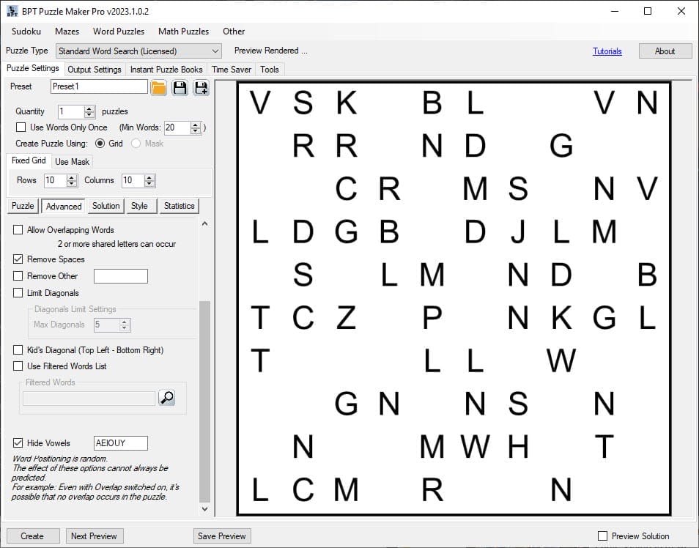The image size is (699, 548).
Task: Decrease the Rows value using the down arrow
Action: point(72,184)
